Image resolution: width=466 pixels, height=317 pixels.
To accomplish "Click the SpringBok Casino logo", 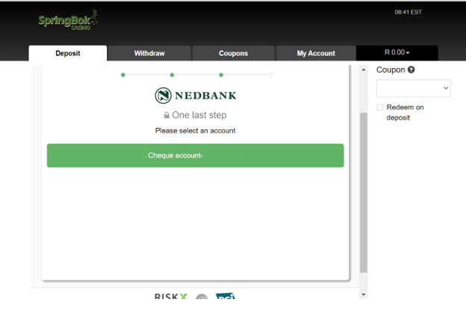I will (x=68, y=19).
